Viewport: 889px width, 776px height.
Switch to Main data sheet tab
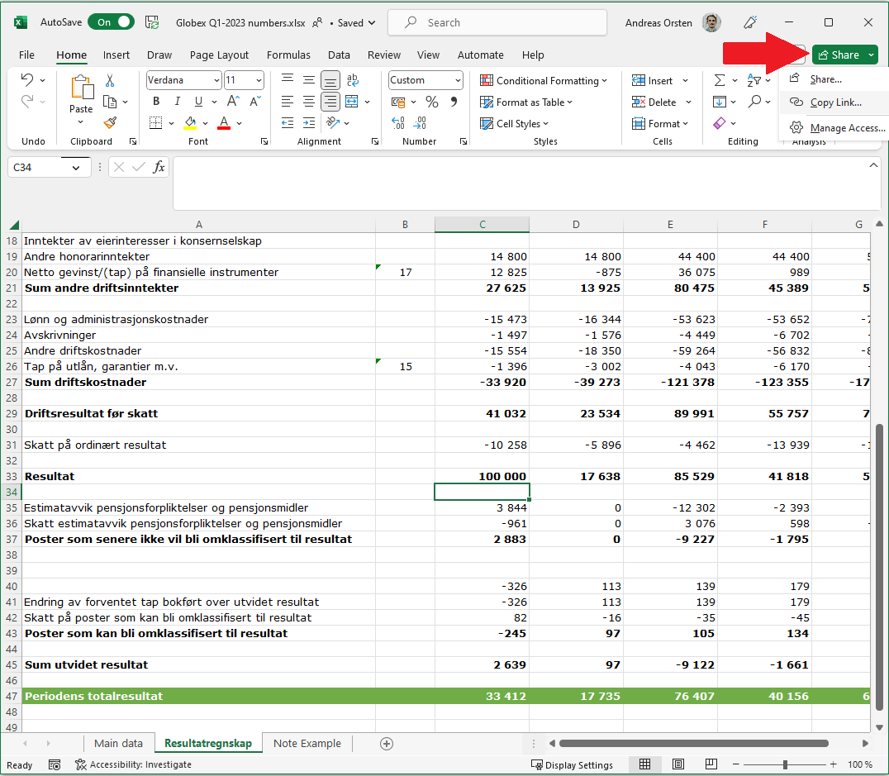coord(118,743)
